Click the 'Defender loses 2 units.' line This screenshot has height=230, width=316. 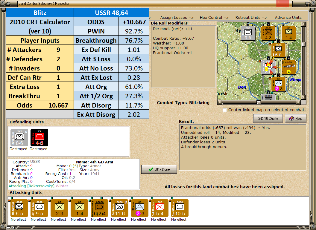pos(203,142)
